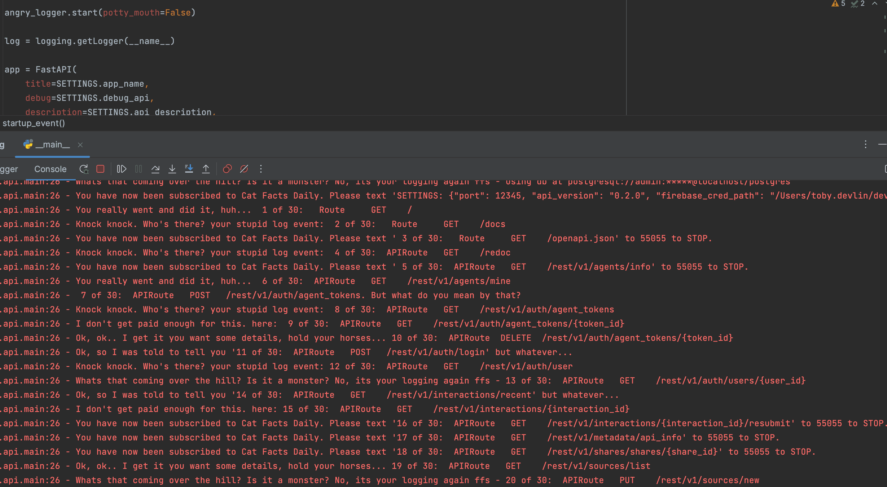Viewport: 887px width, 487px height.
Task: Click the console line with '/rest/v1/agents/info'
Action: coord(374,267)
